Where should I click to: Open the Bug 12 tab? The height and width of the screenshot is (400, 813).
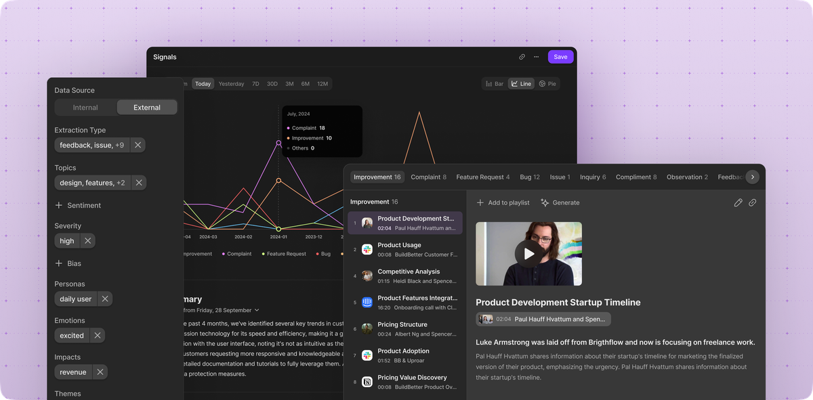[530, 177]
